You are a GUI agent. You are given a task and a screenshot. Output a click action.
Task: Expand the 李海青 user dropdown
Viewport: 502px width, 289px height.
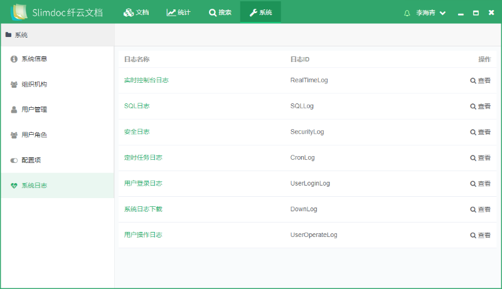coord(431,13)
